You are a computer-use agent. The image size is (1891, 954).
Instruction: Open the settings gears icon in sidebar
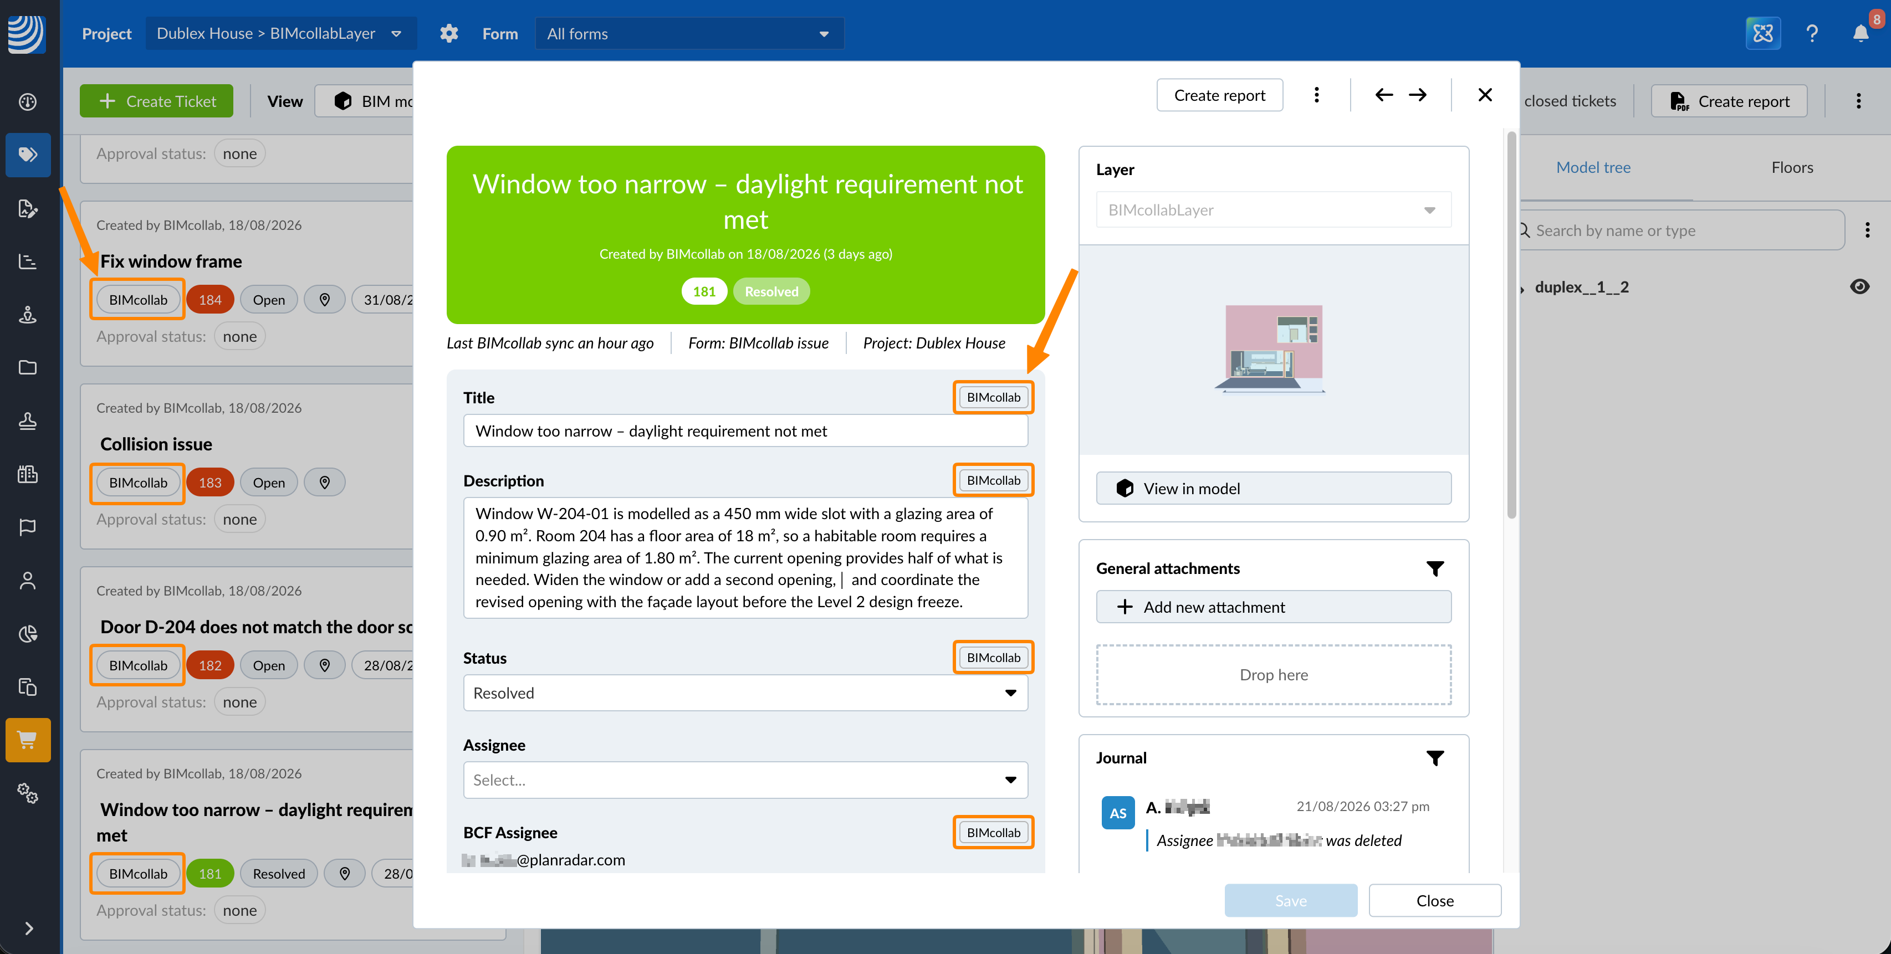click(x=28, y=793)
